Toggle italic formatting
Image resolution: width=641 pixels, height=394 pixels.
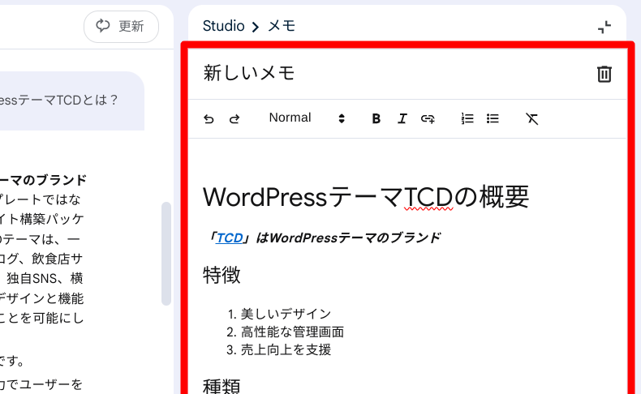tap(402, 119)
